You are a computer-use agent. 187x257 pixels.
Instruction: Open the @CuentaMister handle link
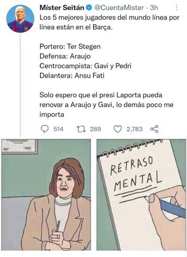point(119,7)
